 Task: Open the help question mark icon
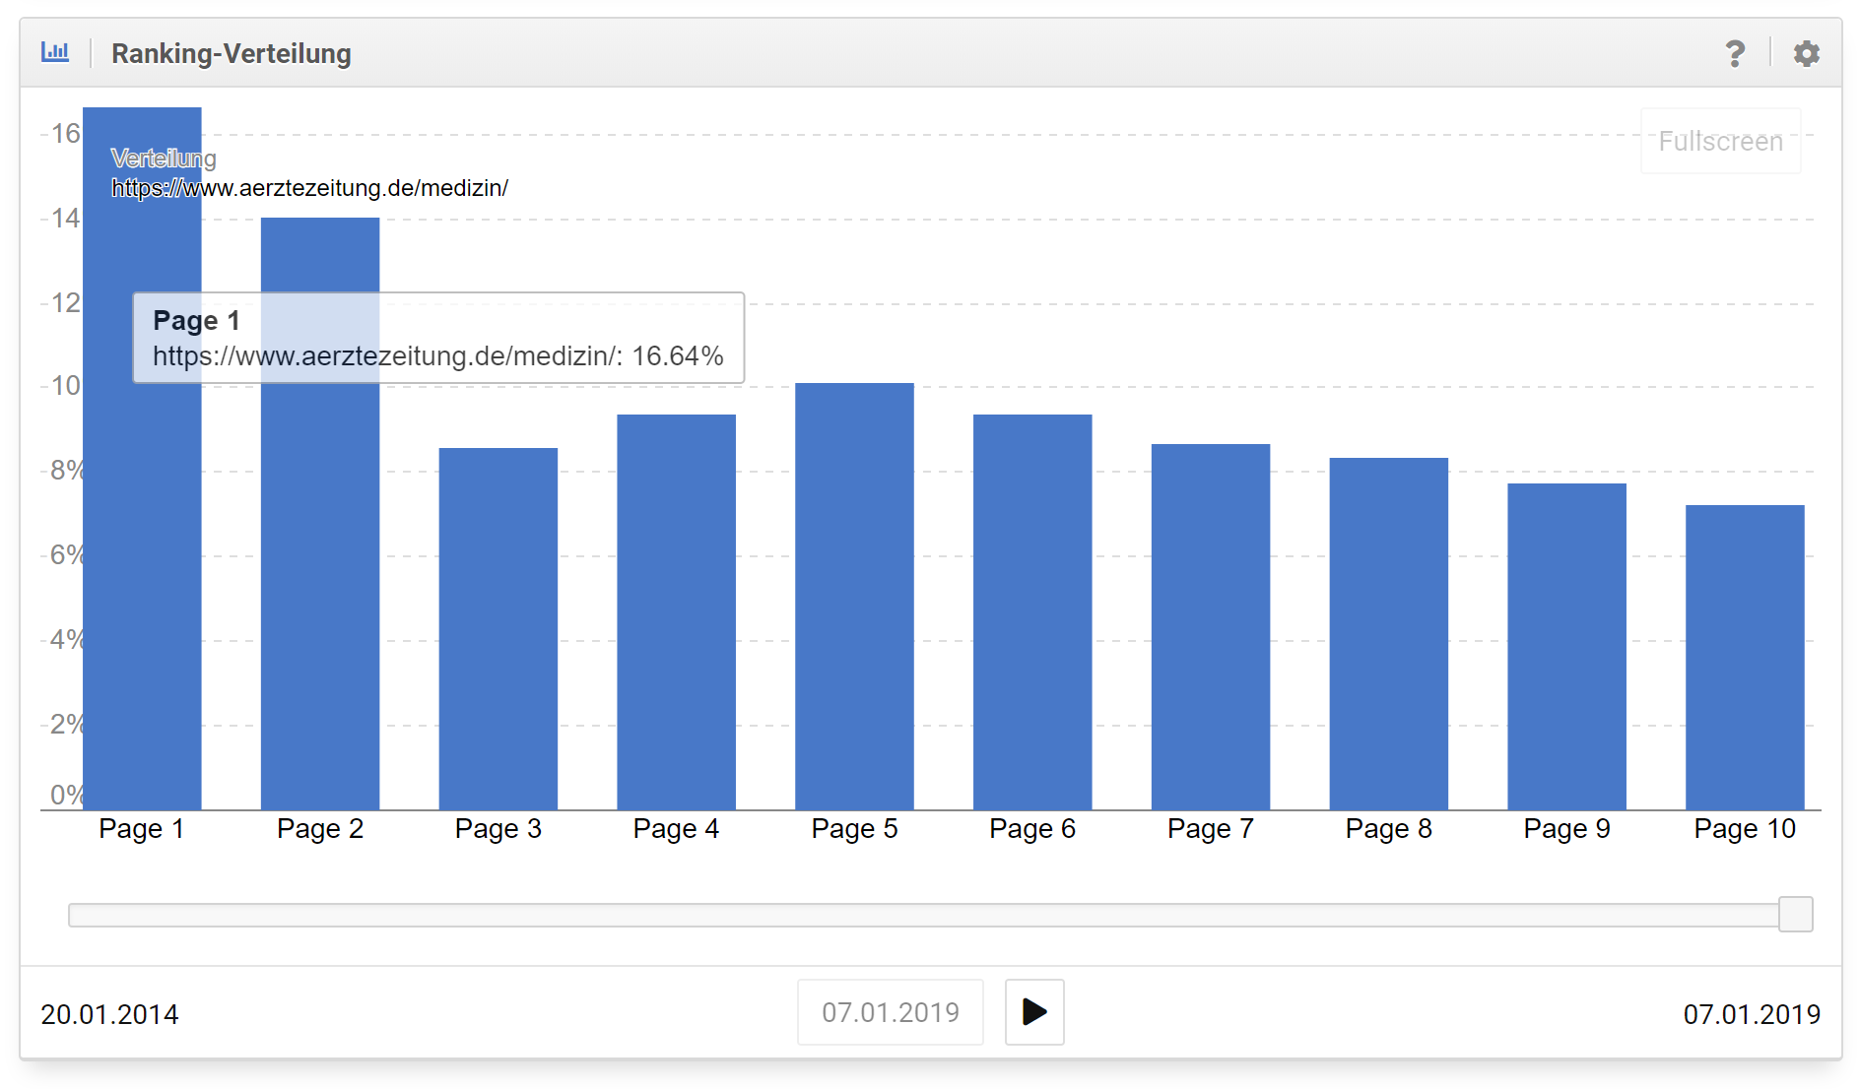(1735, 53)
